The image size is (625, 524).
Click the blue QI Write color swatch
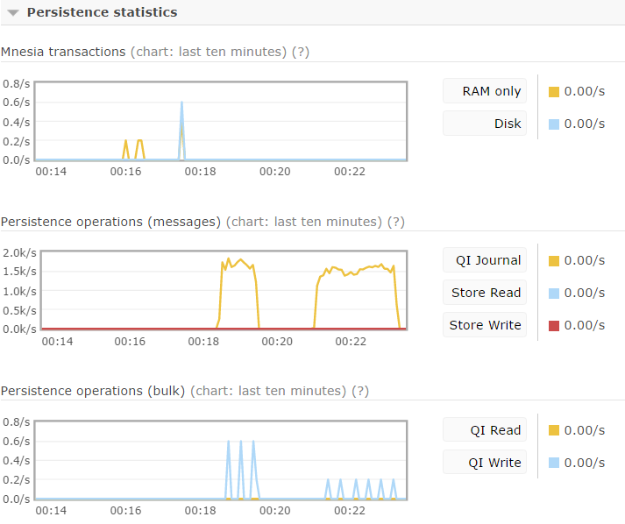553,464
